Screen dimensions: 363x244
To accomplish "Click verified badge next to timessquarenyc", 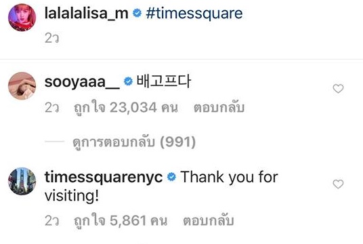I will pos(171,177).
